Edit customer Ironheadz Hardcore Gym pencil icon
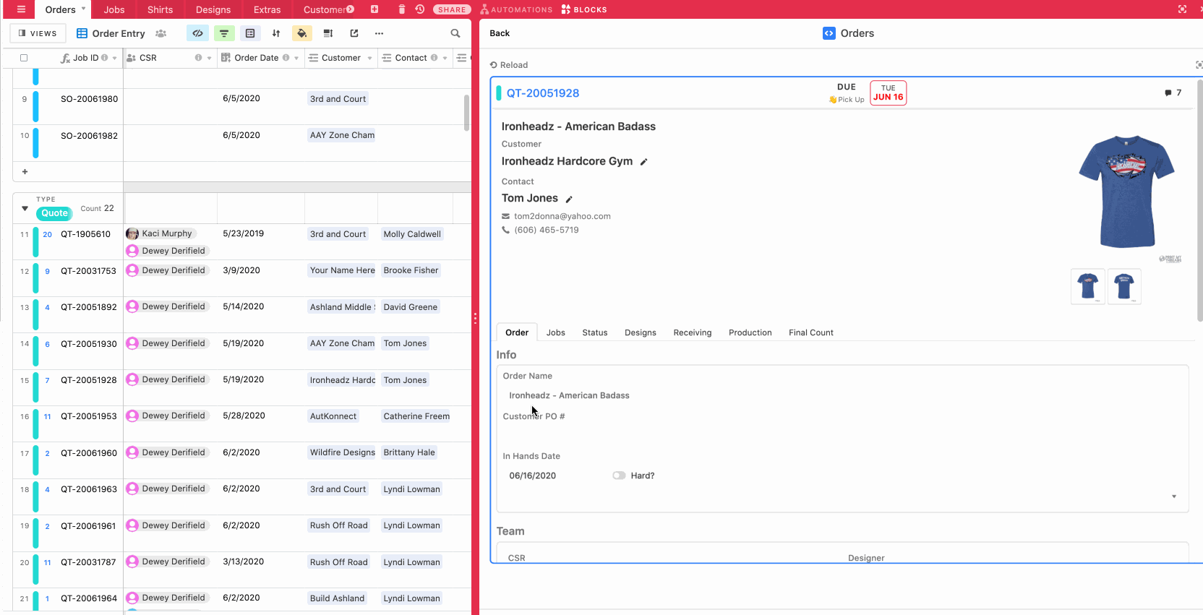The height and width of the screenshot is (615, 1203). pos(643,162)
